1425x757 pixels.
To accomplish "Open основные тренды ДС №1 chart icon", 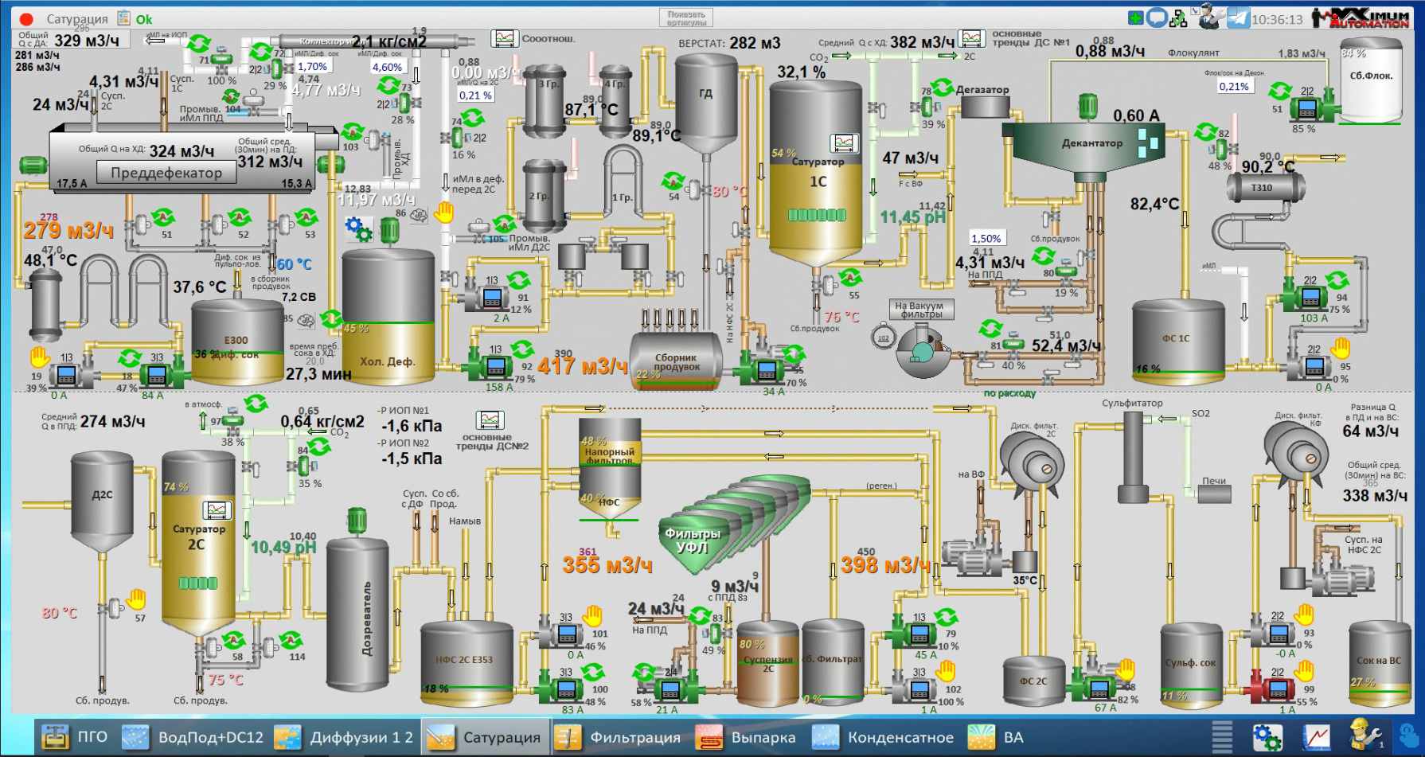I will click(x=972, y=38).
